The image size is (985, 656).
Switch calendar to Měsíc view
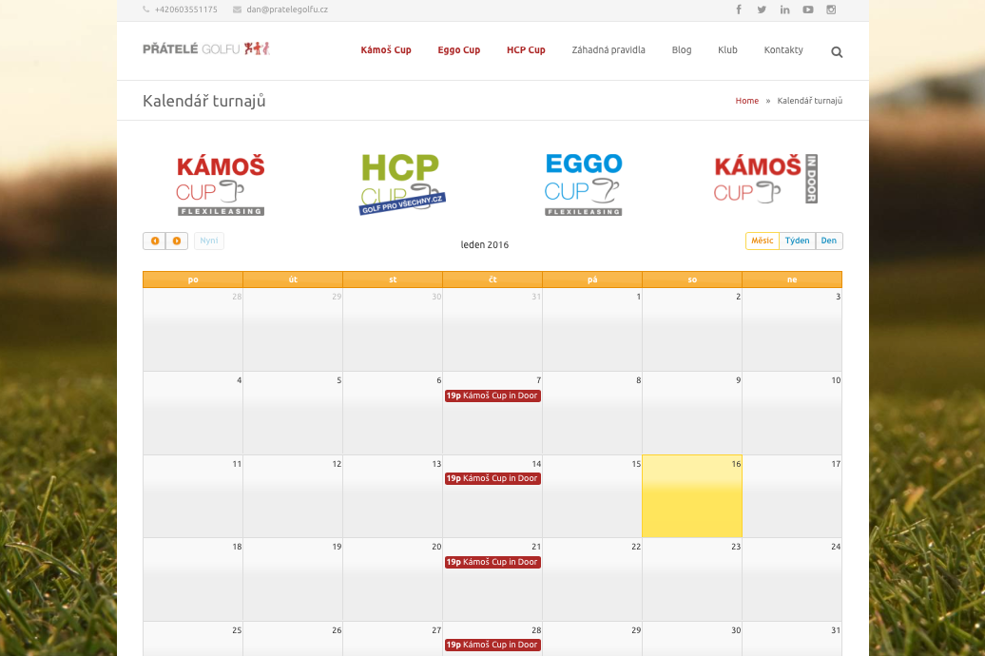tap(763, 241)
